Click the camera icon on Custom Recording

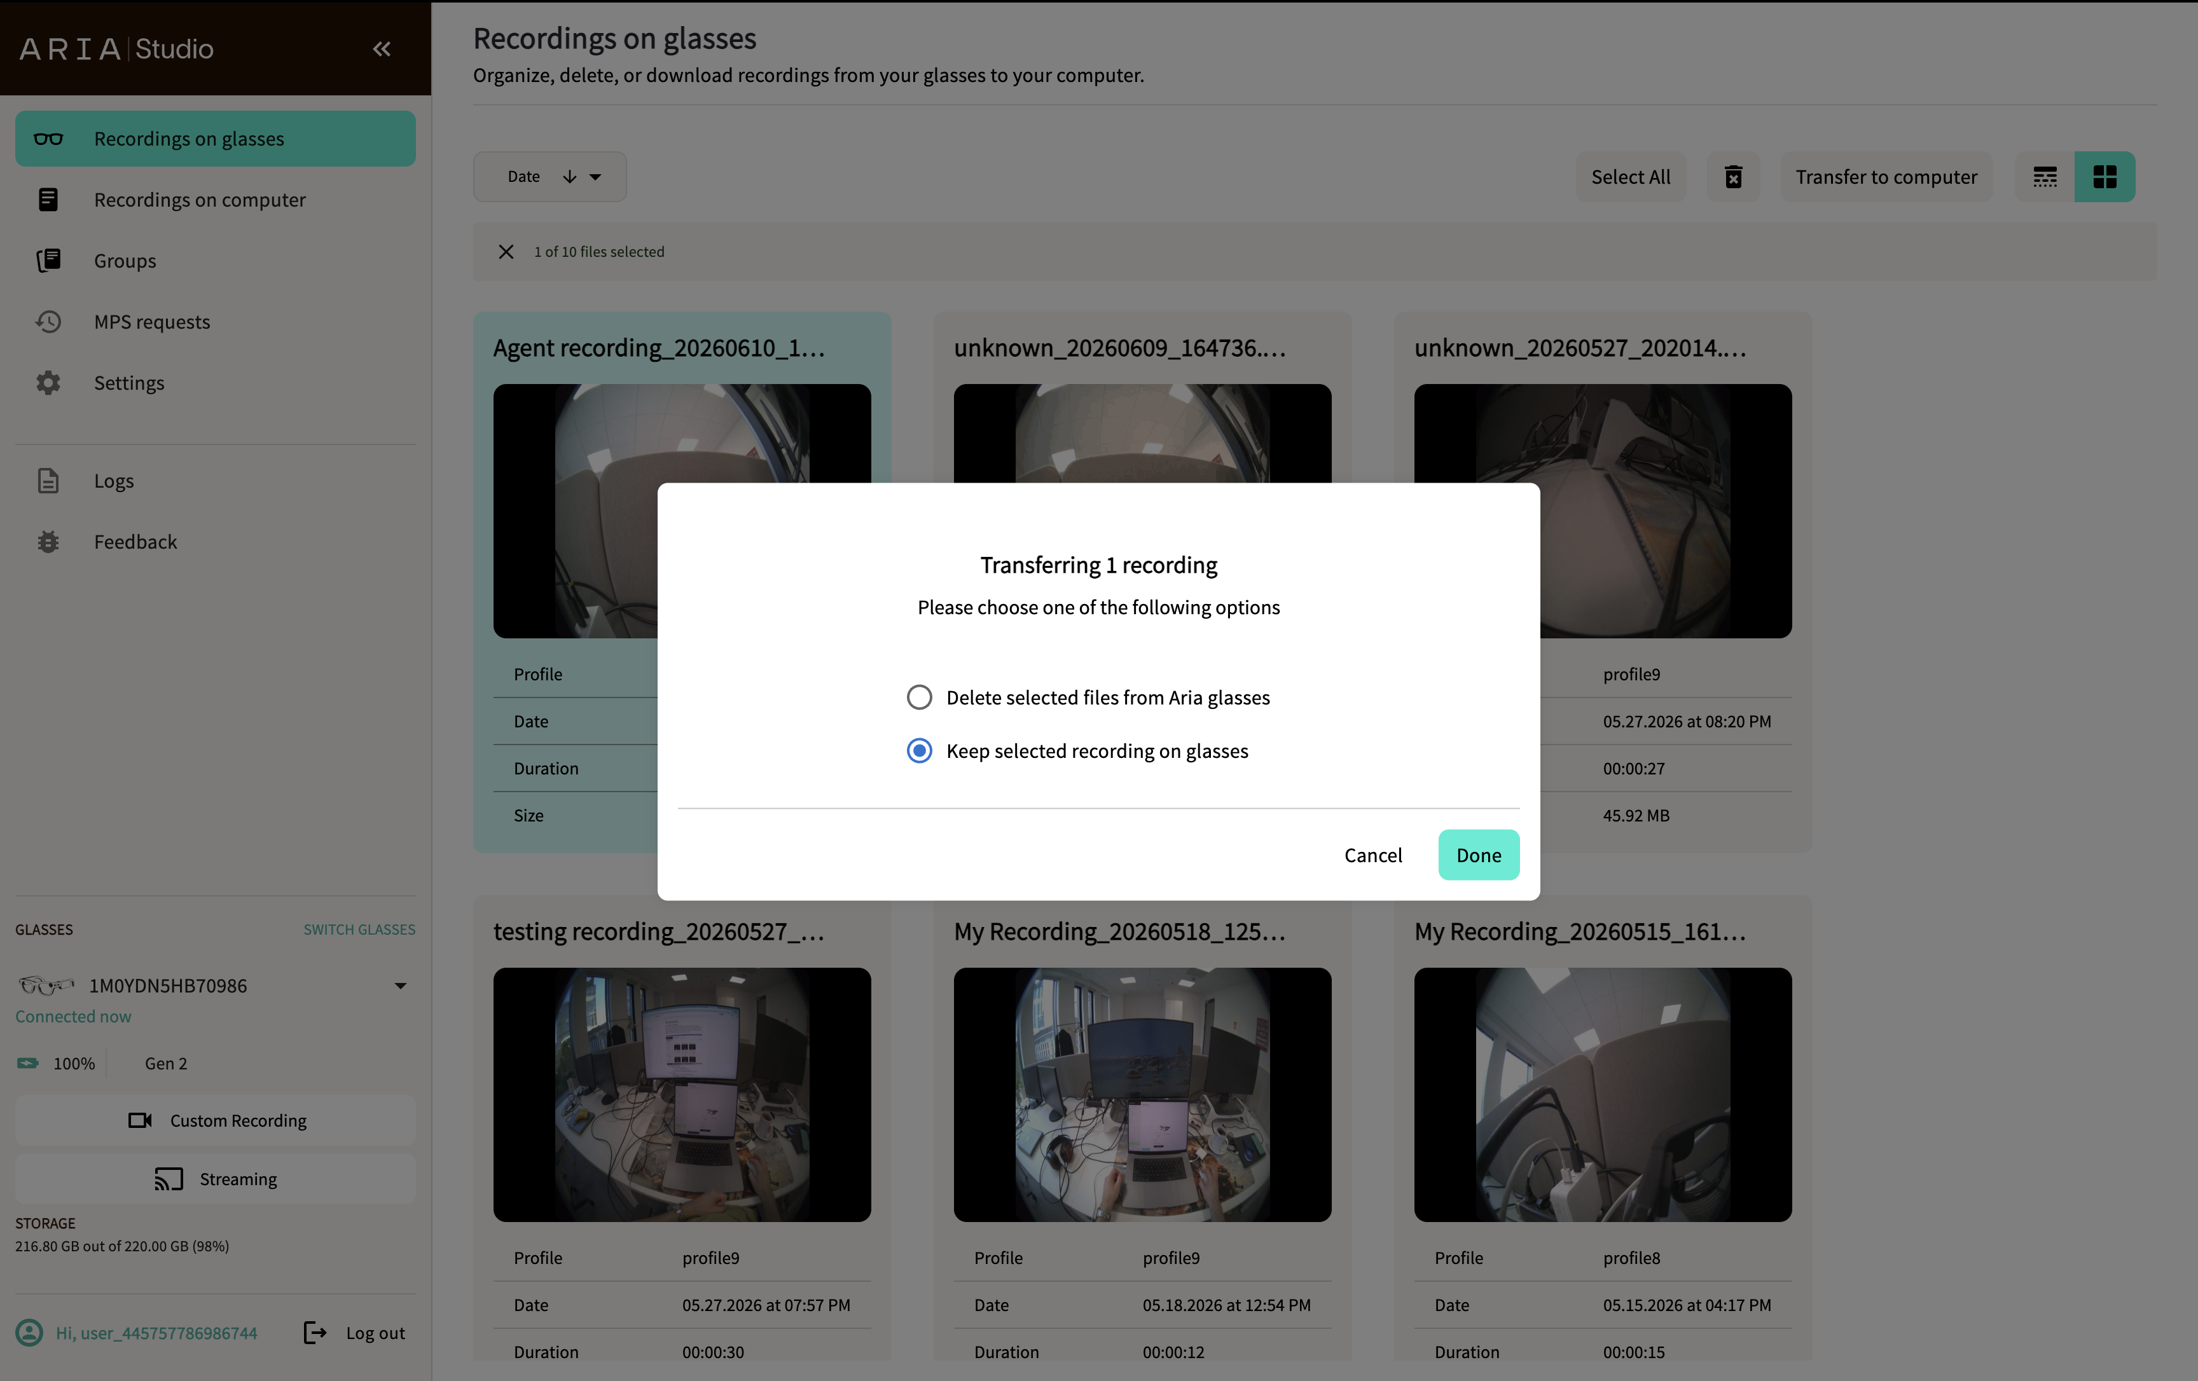(140, 1121)
